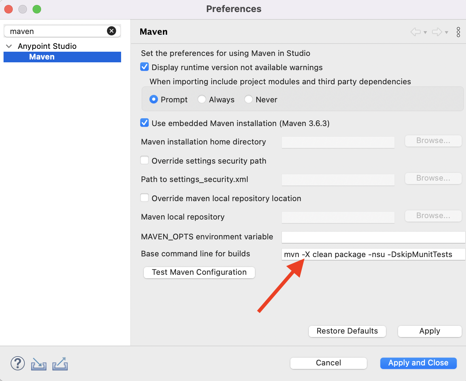Select the Always radio option

pyautogui.click(x=202, y=99)
